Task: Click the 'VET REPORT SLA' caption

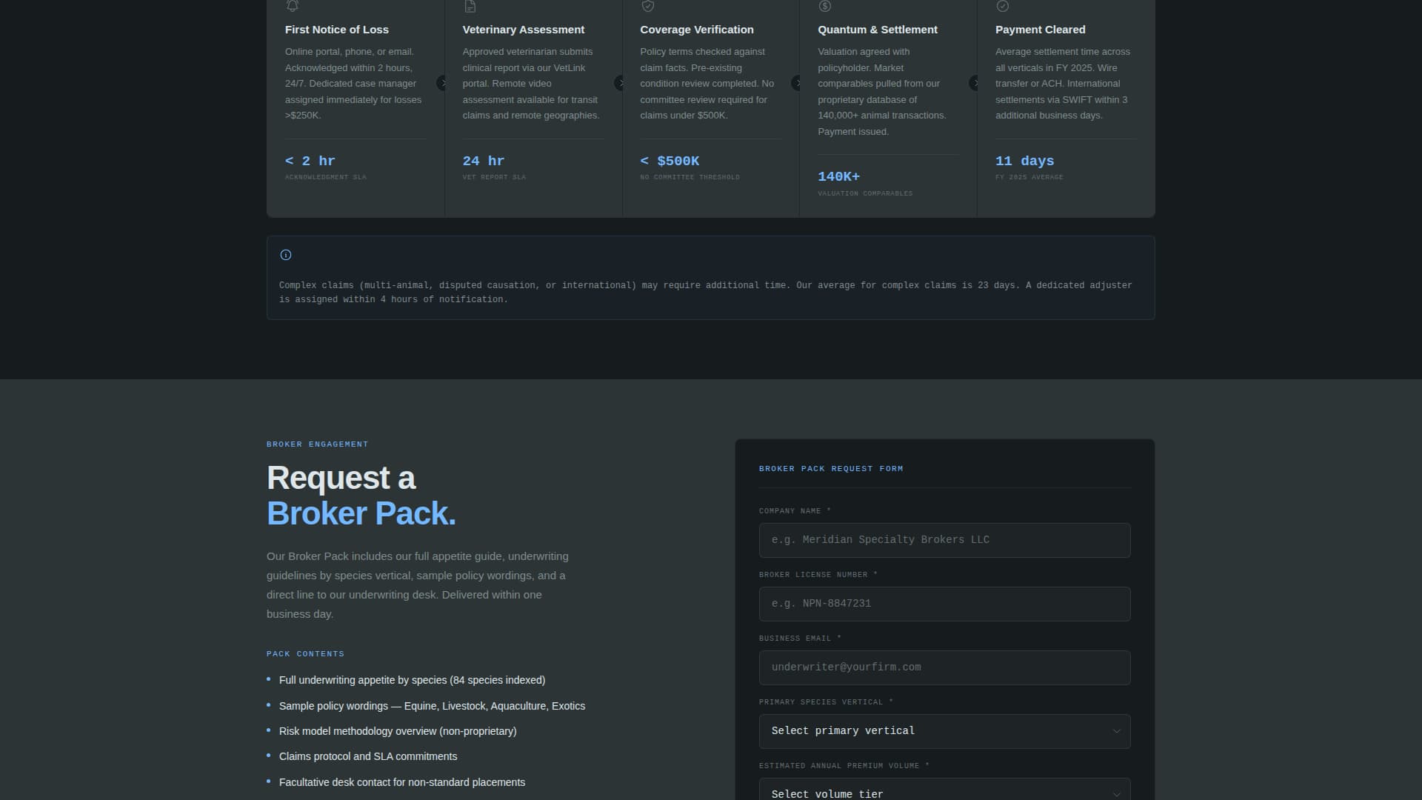Action: pyautogui.click(x=495, y=177)
